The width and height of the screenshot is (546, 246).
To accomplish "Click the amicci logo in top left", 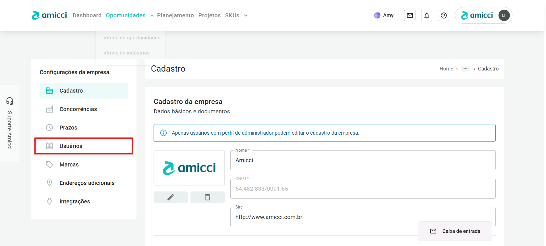I will [x=49, y=15].
